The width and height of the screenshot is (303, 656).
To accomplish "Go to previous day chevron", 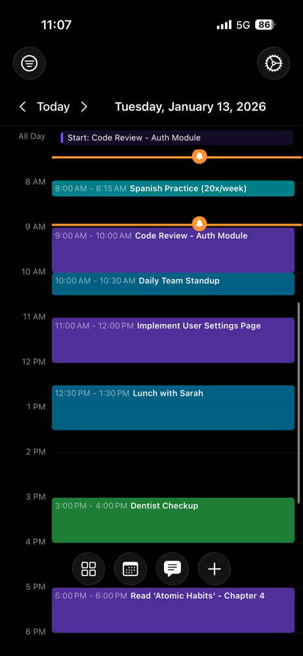I will [x=22, y=107].
